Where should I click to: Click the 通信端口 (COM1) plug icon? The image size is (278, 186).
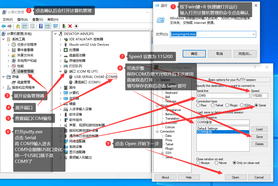(71, 82)
